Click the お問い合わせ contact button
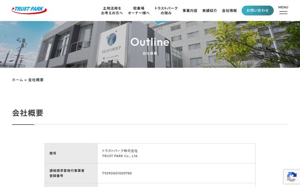 257,10
